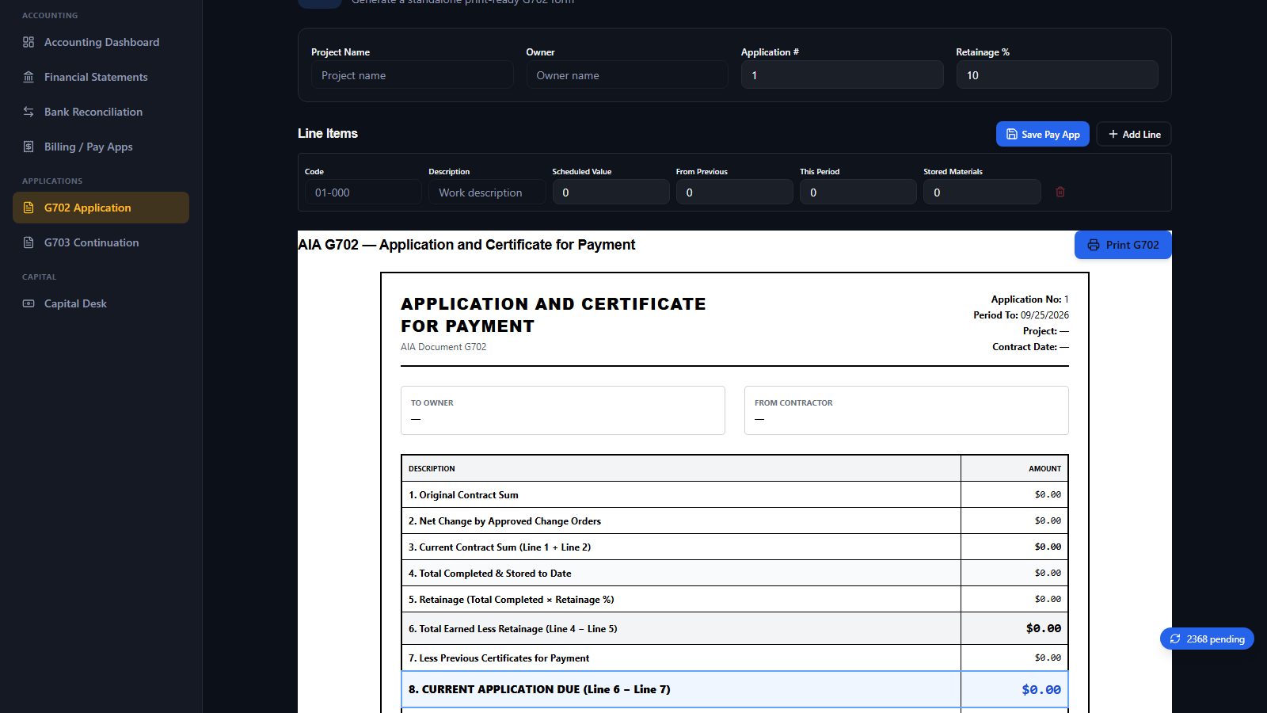Open G703 Continuation application

101,242
